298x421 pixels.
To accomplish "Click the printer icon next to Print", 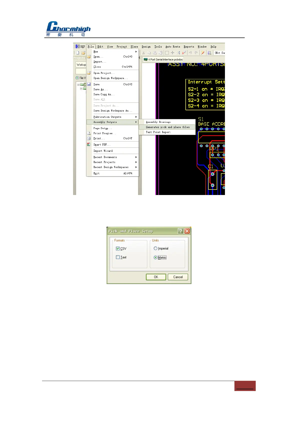I will click(x=89, y=138).
